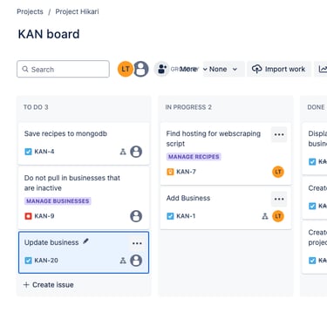Open the more actions menu on KAN-7 card
This screenshot has height=319, width=327.
[x=279, y=134]
